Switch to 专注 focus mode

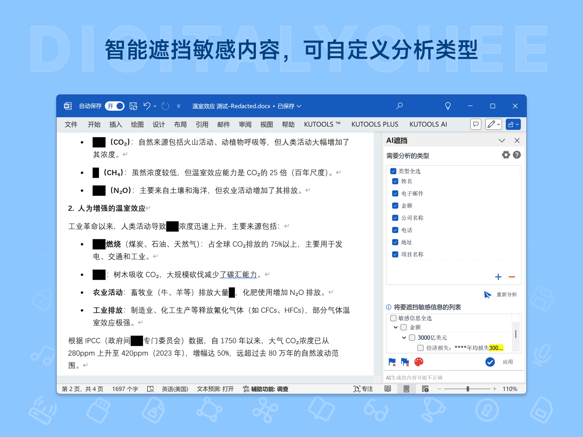pos(363,389)
